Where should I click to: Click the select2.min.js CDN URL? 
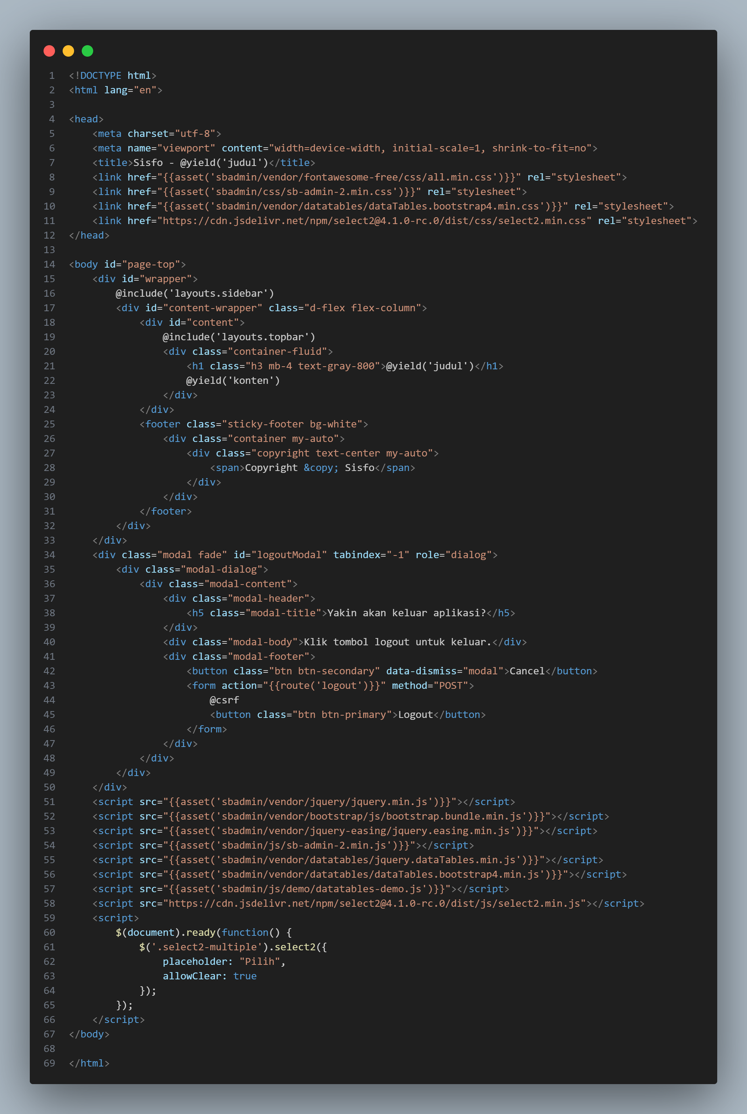(374, 904)
